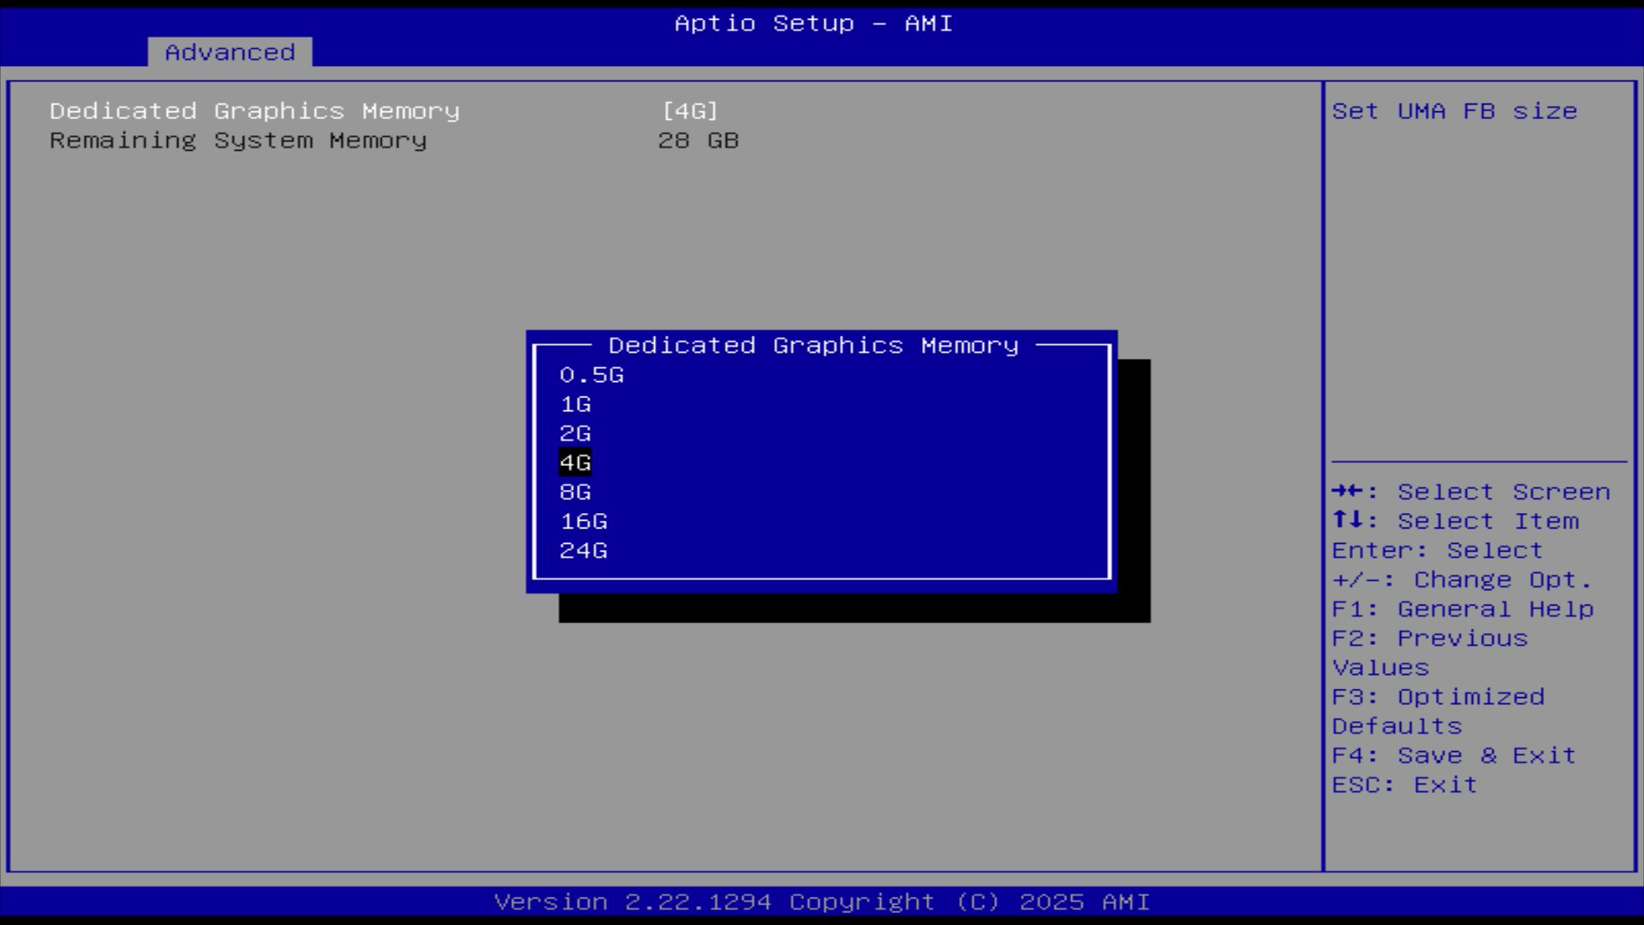The width and height of the screenshot is (1644, 925).
Task: Select the 0.5G memory option
Action: [x=591, y=375]
